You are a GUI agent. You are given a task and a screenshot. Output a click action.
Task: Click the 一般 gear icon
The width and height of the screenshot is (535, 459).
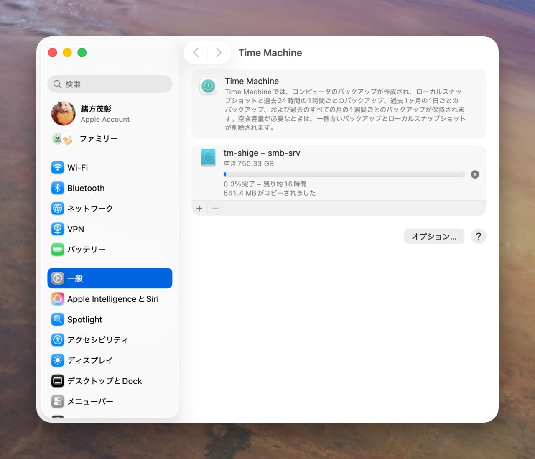pyautogui.click(x=58, y=278)
